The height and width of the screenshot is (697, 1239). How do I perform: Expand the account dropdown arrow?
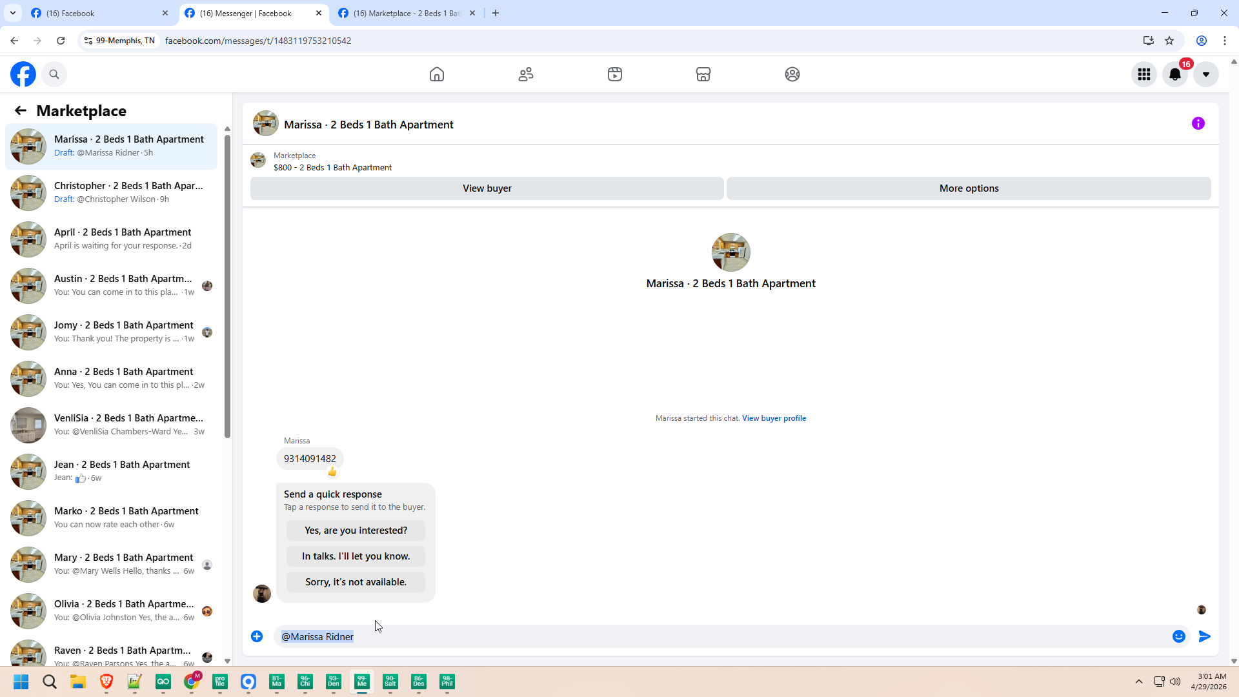click(1206, 74)
